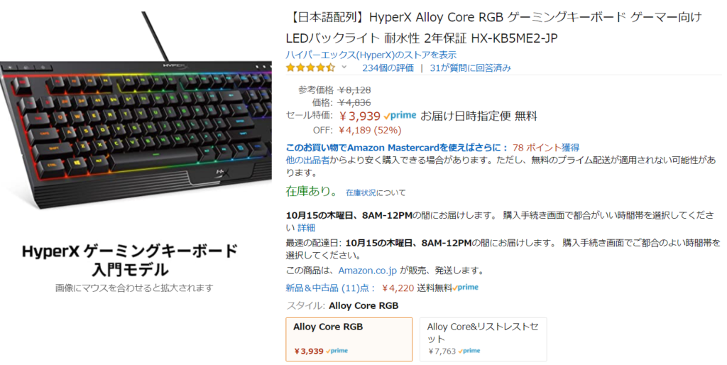The height and width of the screenshot is (365, 727).
Task: Open the Amazon.co.jp seller link
Action: [x=368, y=271]
